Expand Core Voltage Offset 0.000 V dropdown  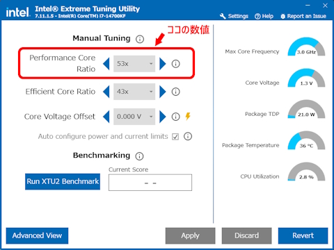coord(134,117)
